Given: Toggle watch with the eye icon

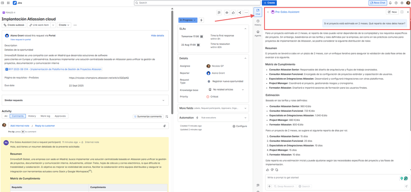Looking at the screenshot, I should click(227, 13).
